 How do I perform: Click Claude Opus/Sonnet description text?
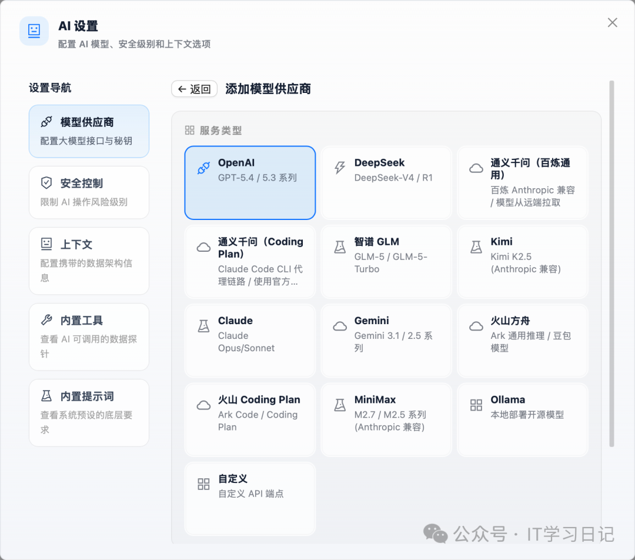[x=246, y=342]
